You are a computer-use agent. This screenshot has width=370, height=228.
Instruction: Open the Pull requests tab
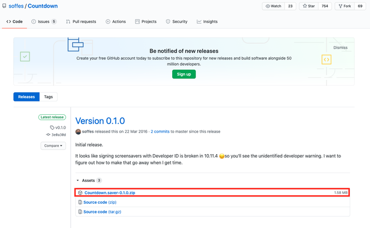tap(81, 22)
